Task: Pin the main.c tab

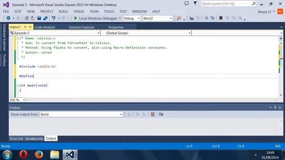Action: 25,27
